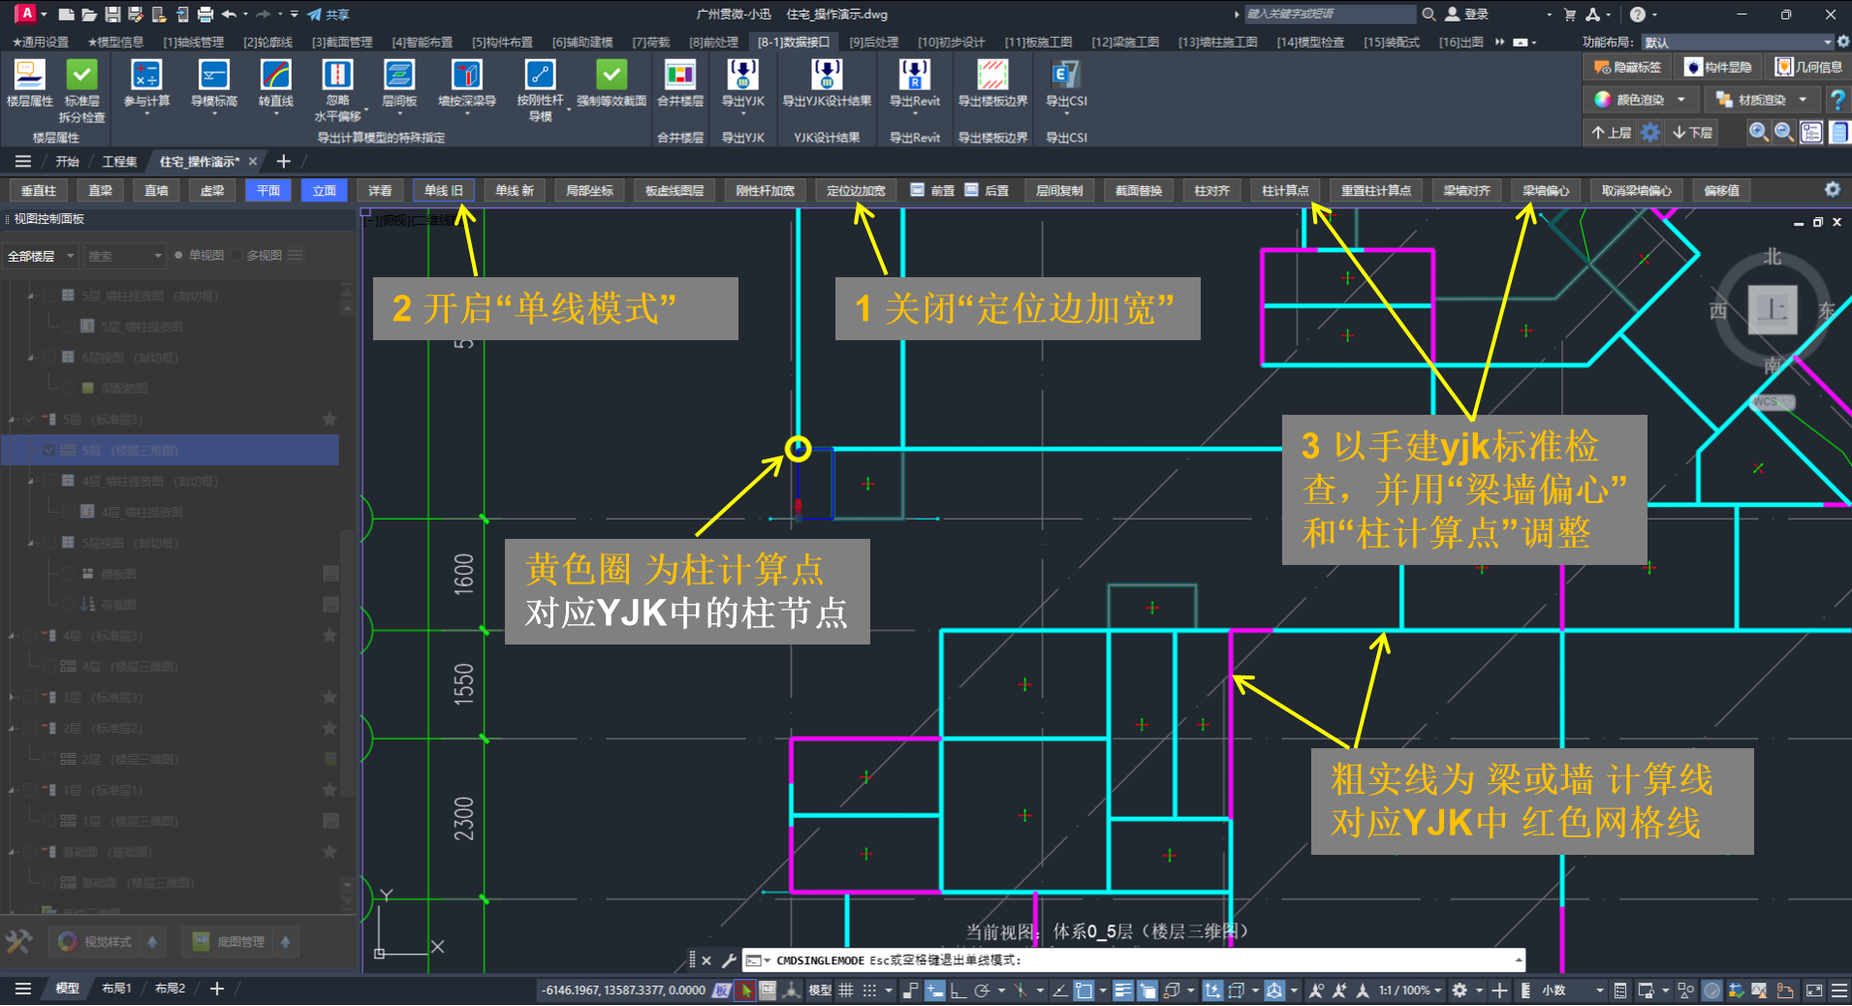Toggle the 前置 bring-to-front option
Screen dimensions: 1852x1006
point(932,191)
